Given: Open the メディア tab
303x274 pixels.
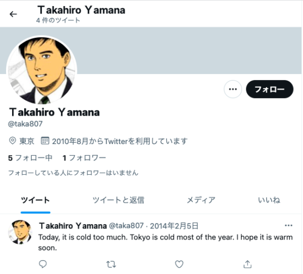Looking at the screenshot, I should (201, 200).
